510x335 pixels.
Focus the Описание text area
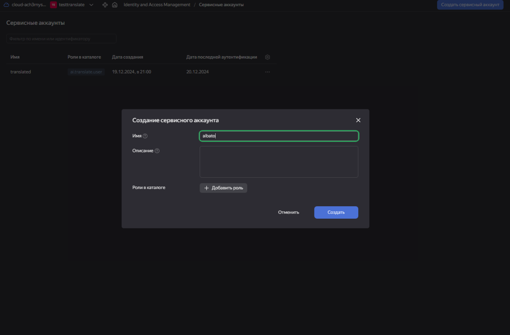pos(279,162)
